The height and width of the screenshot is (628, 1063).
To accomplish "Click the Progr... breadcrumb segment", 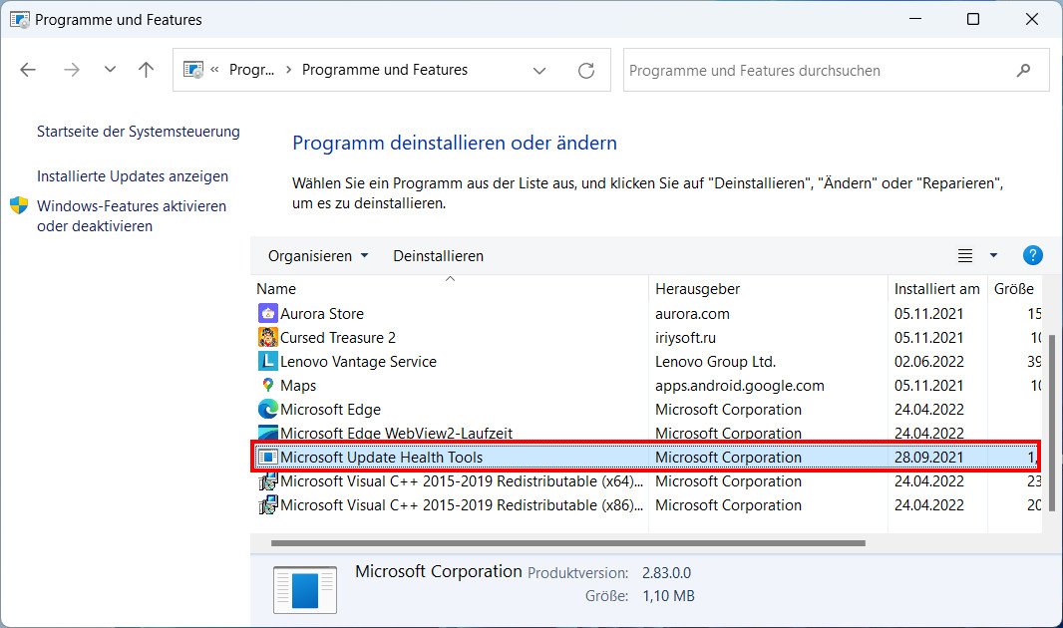I will click(251, 70).
